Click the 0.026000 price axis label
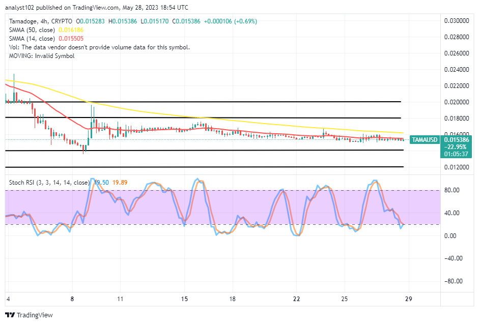Screen dimensions: 479x324 [457, 53]
